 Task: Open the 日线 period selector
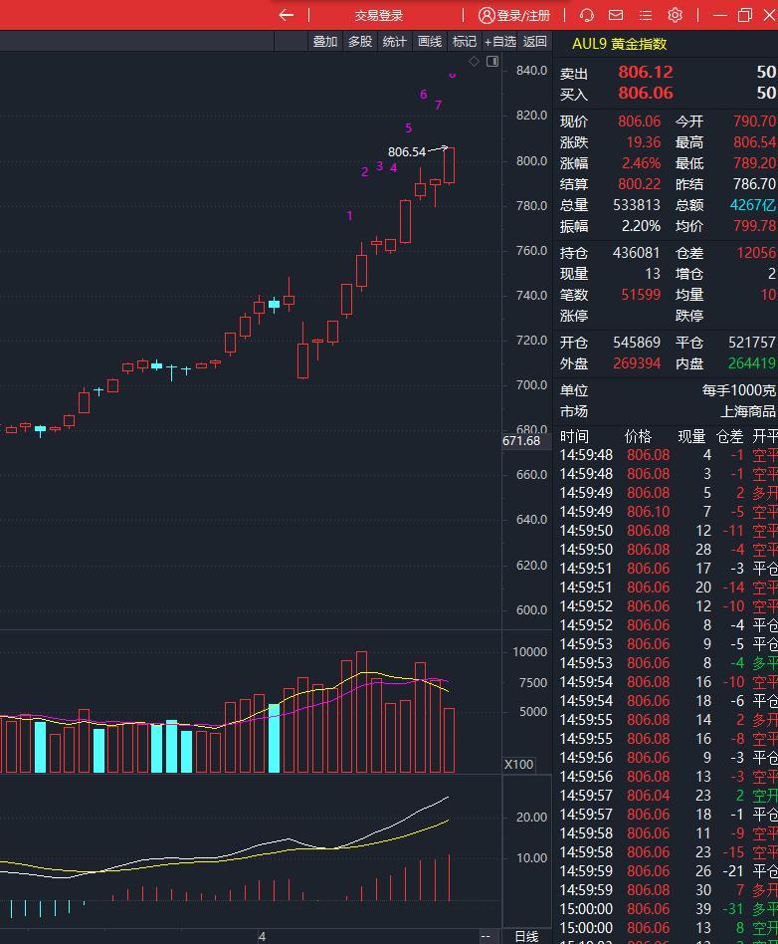[x=527, y=936]
